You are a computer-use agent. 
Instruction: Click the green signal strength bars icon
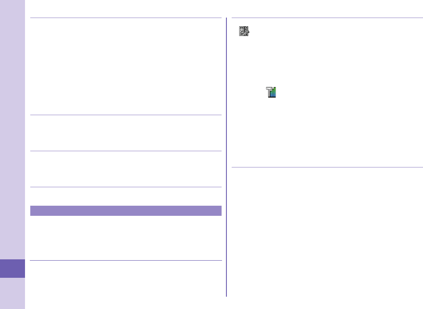pyautogui.click(x=272, y=92)
